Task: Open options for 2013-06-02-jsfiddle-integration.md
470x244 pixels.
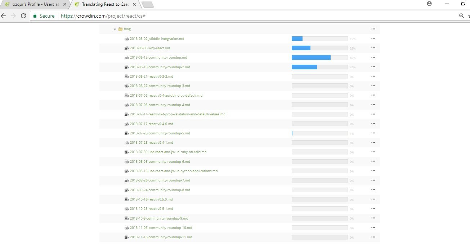Action: (373, 38)
